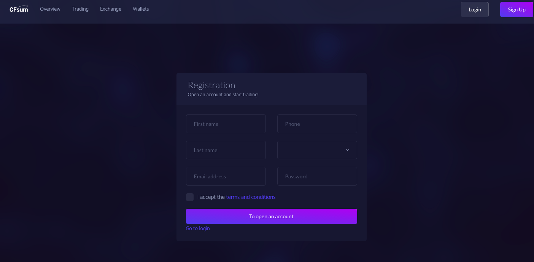This screenshot has height=262, width=534.
Task: Click the To open an account button
Action: click(272, 216)
